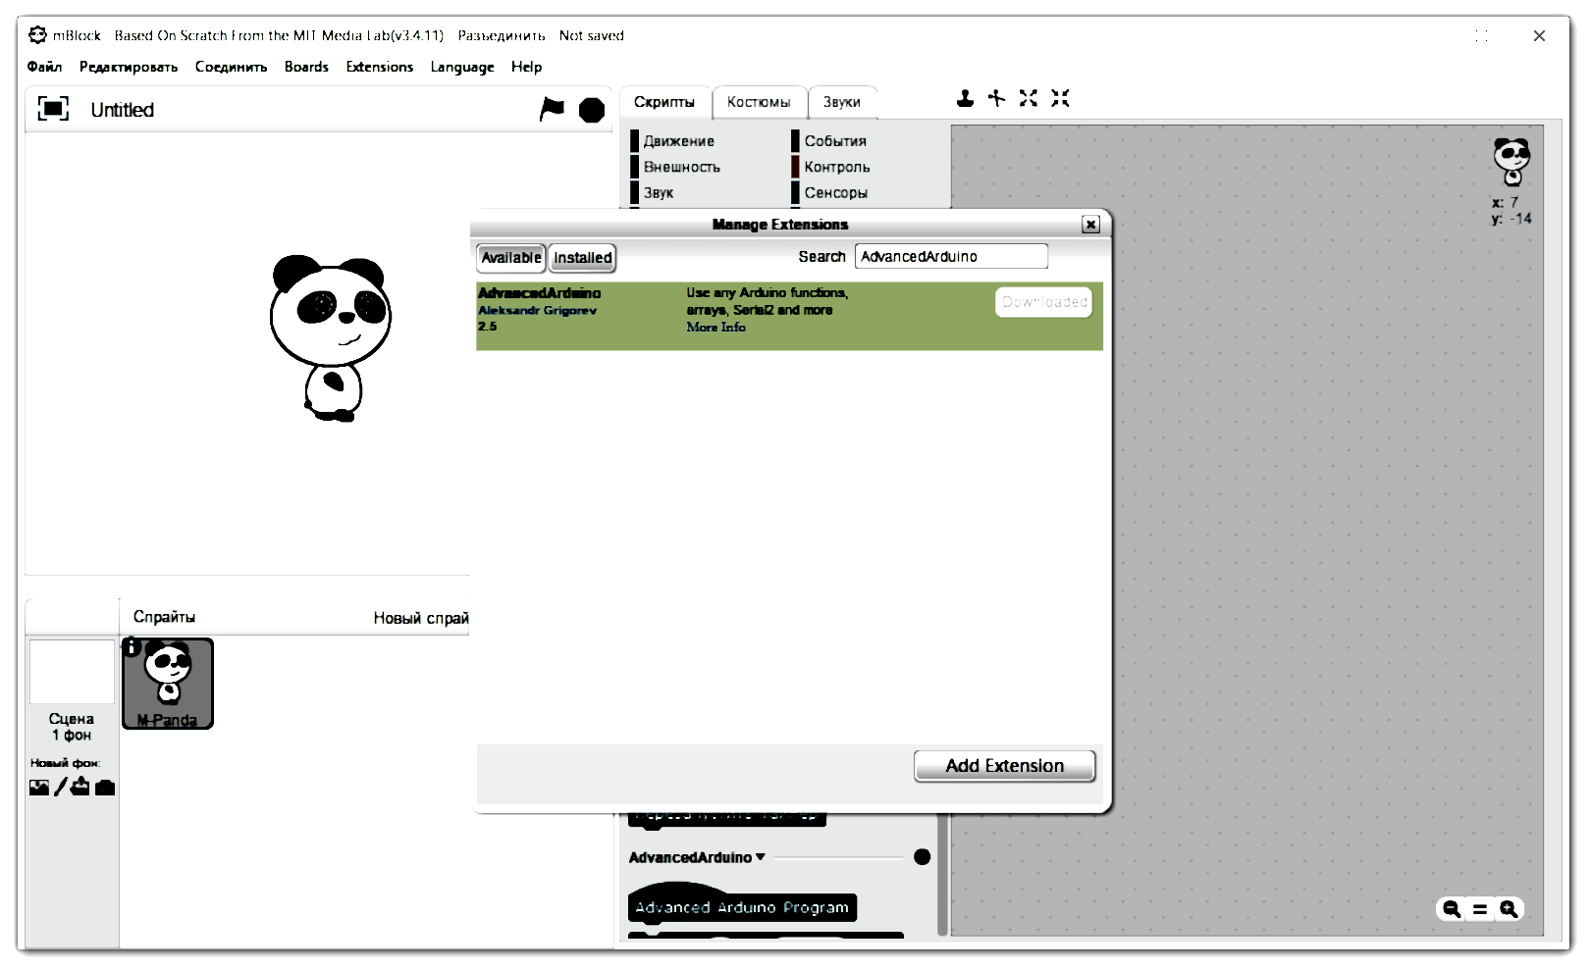Open the Extensions menu
The height and width of the screenshot is (970, 1590).
coord(379,67)
